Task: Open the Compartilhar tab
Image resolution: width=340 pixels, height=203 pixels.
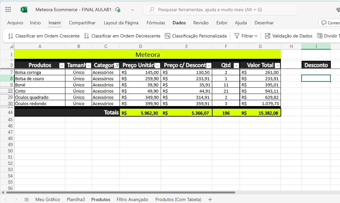Action: click(82, 23)
